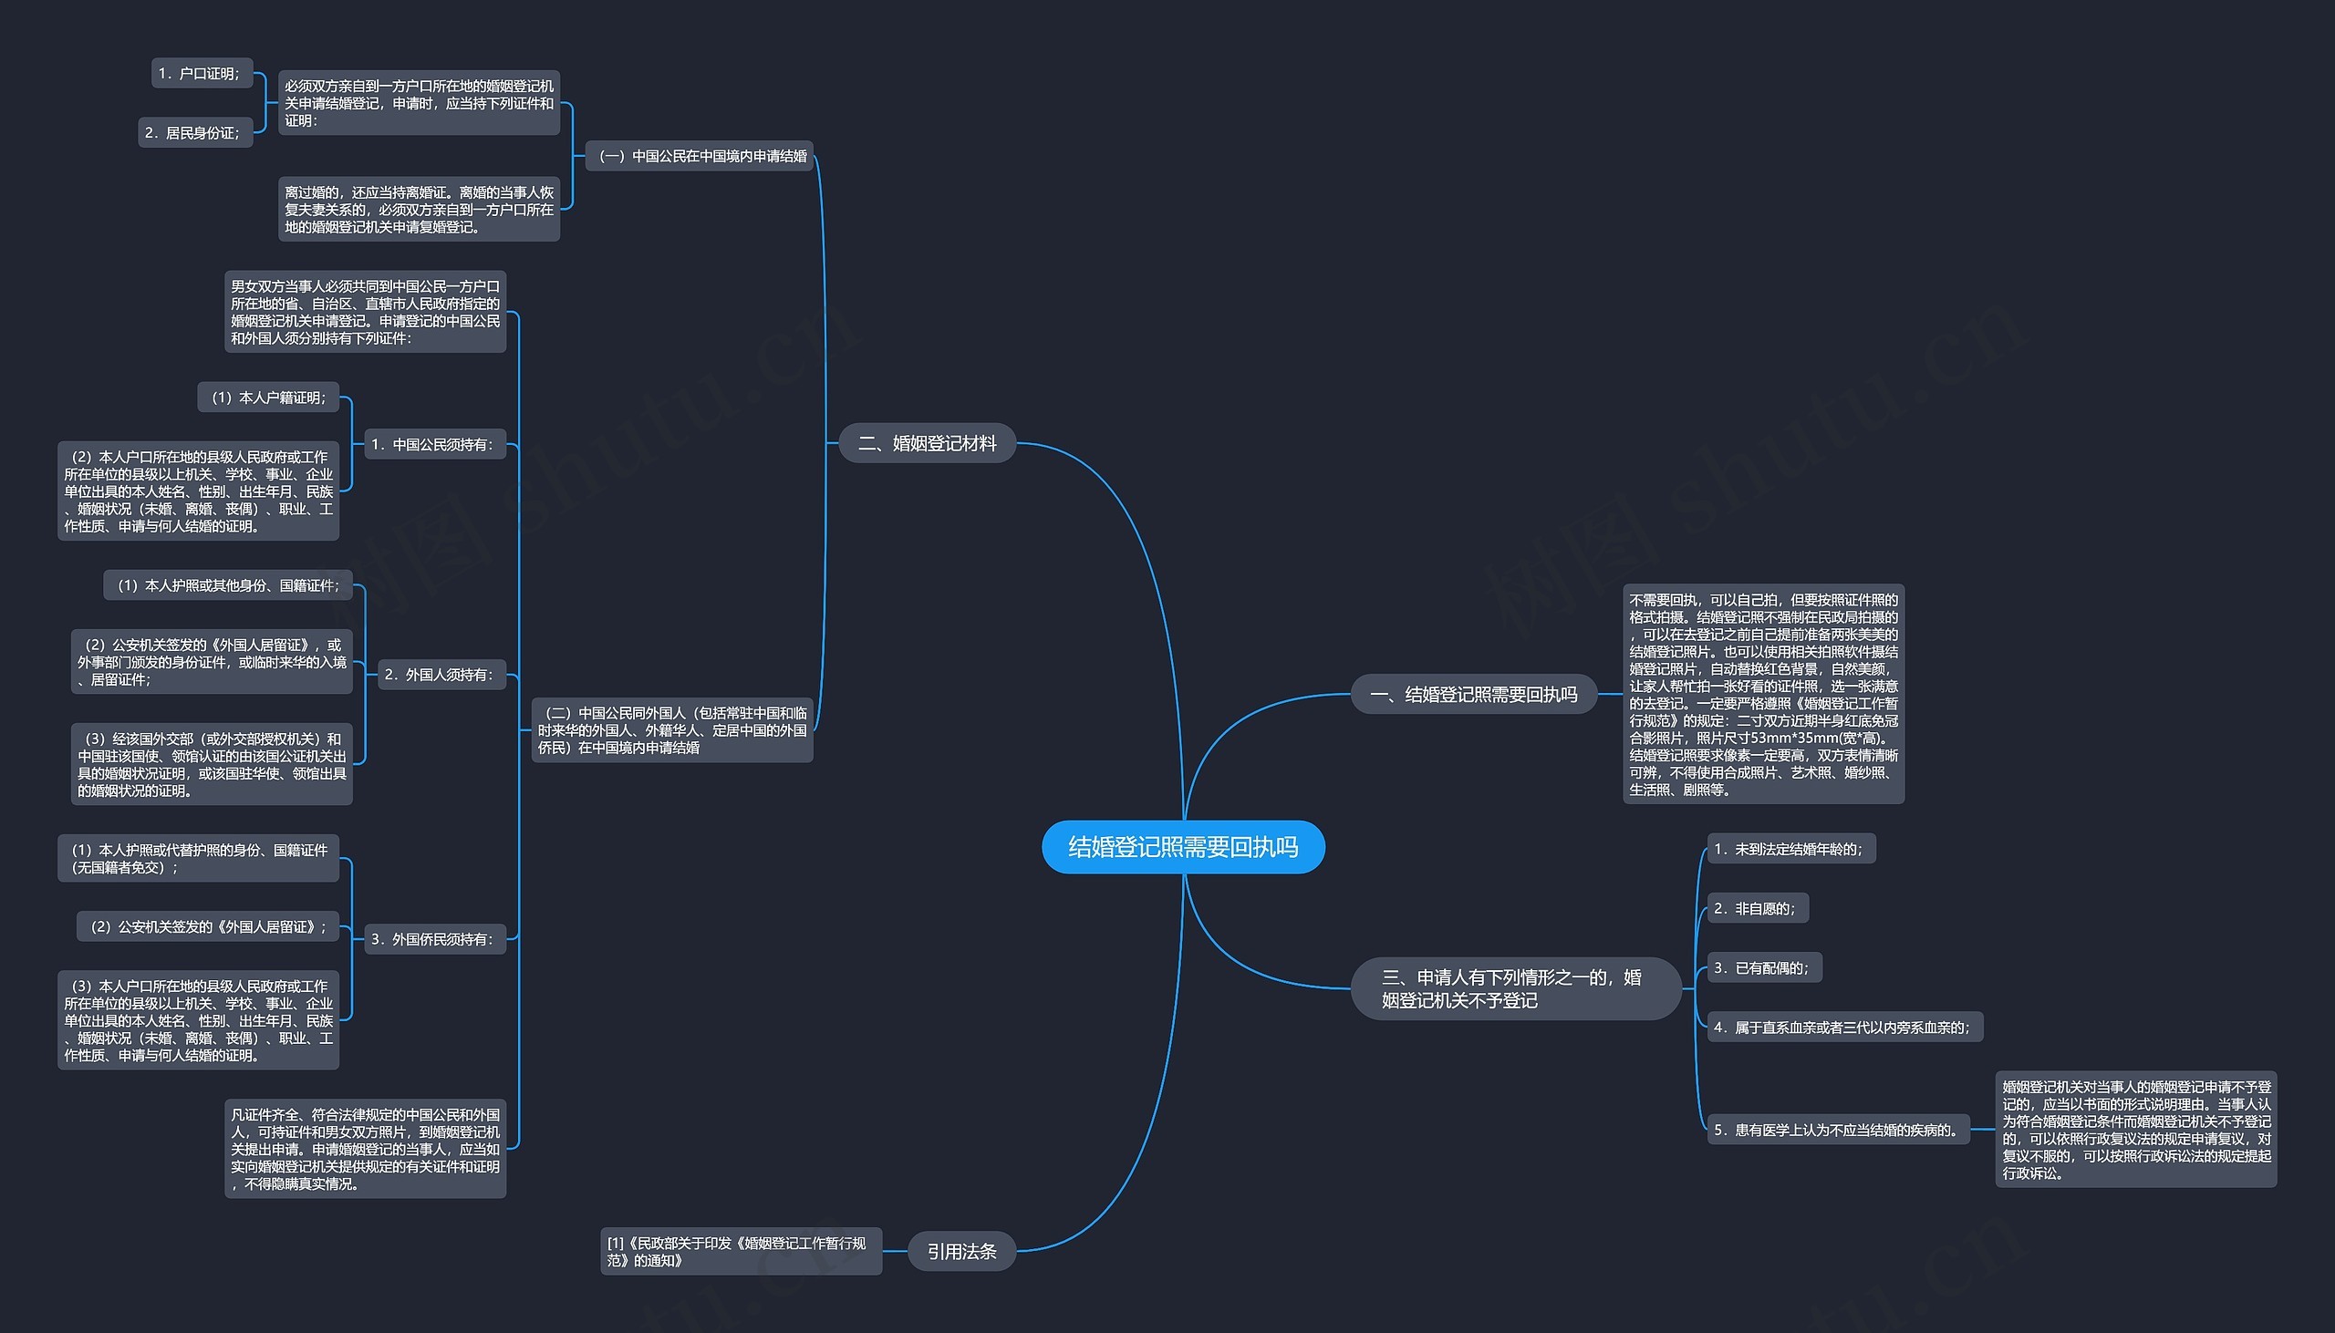This screenshot has height=1333, width=2335.
Task: Select the (1)本人户籍证明 leaf node
Action: [268, 398]
